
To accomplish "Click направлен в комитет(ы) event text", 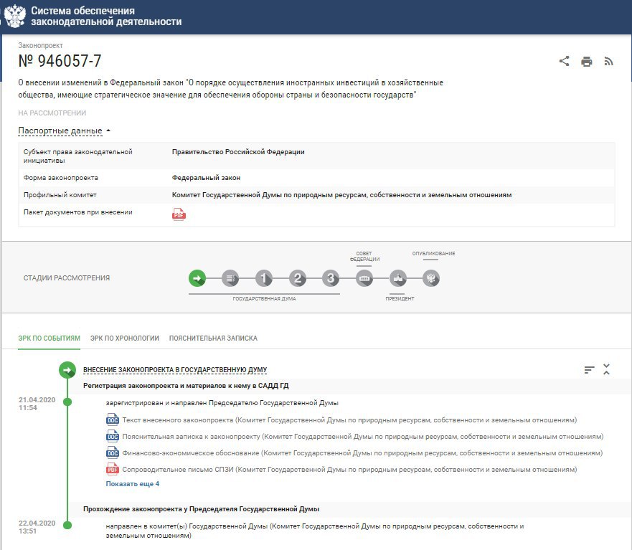I will [x=315, y=531].
